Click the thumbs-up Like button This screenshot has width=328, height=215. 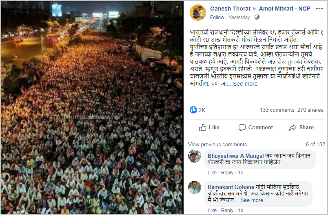pyautogui.click(x=209, y=128)
